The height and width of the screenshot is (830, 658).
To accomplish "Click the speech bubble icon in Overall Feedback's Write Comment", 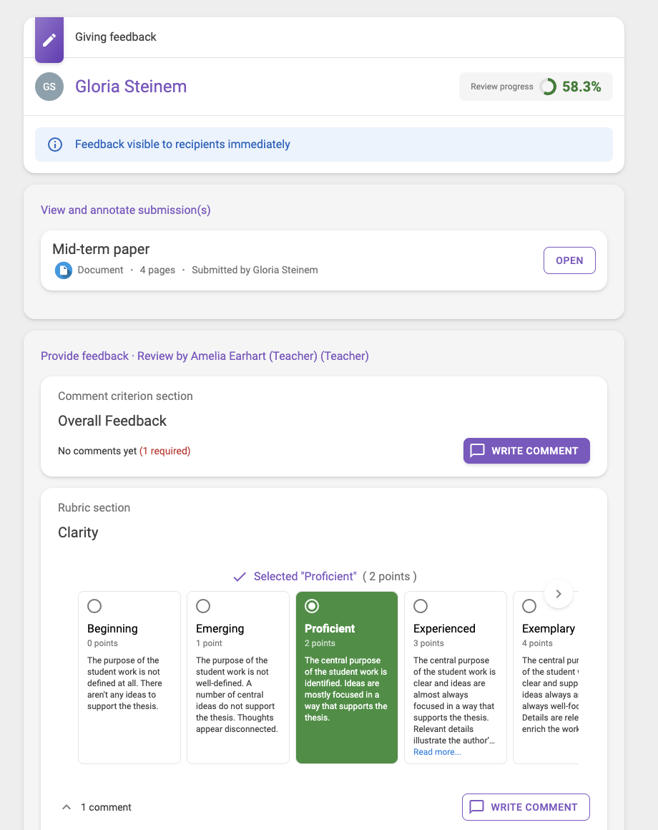I will click(478, 451).
